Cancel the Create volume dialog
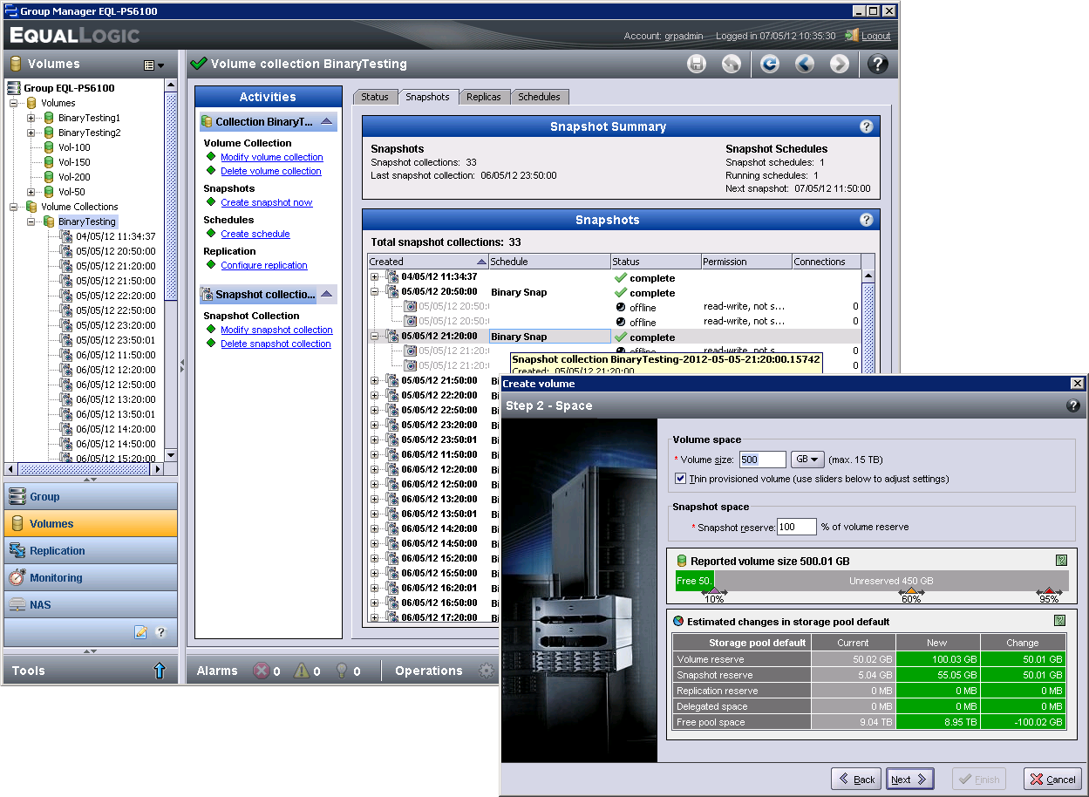The image size is (1089, 797). click(x=1052, y=780)
